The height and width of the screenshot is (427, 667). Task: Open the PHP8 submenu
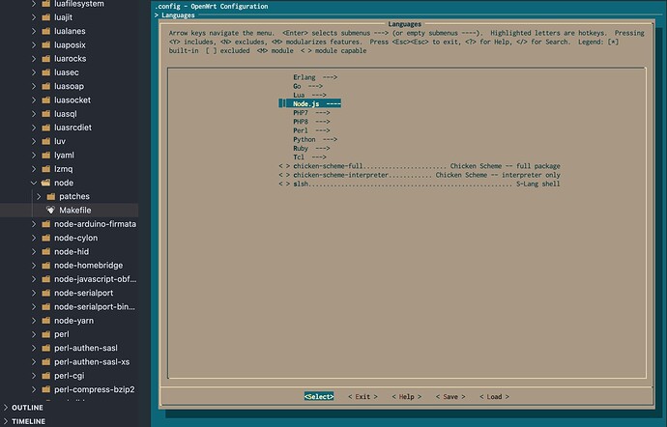point(311,122)
